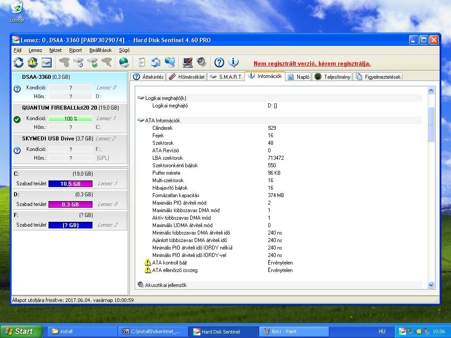Click warning icon beside ATA ellenőrző összeg

pos(148,270)
